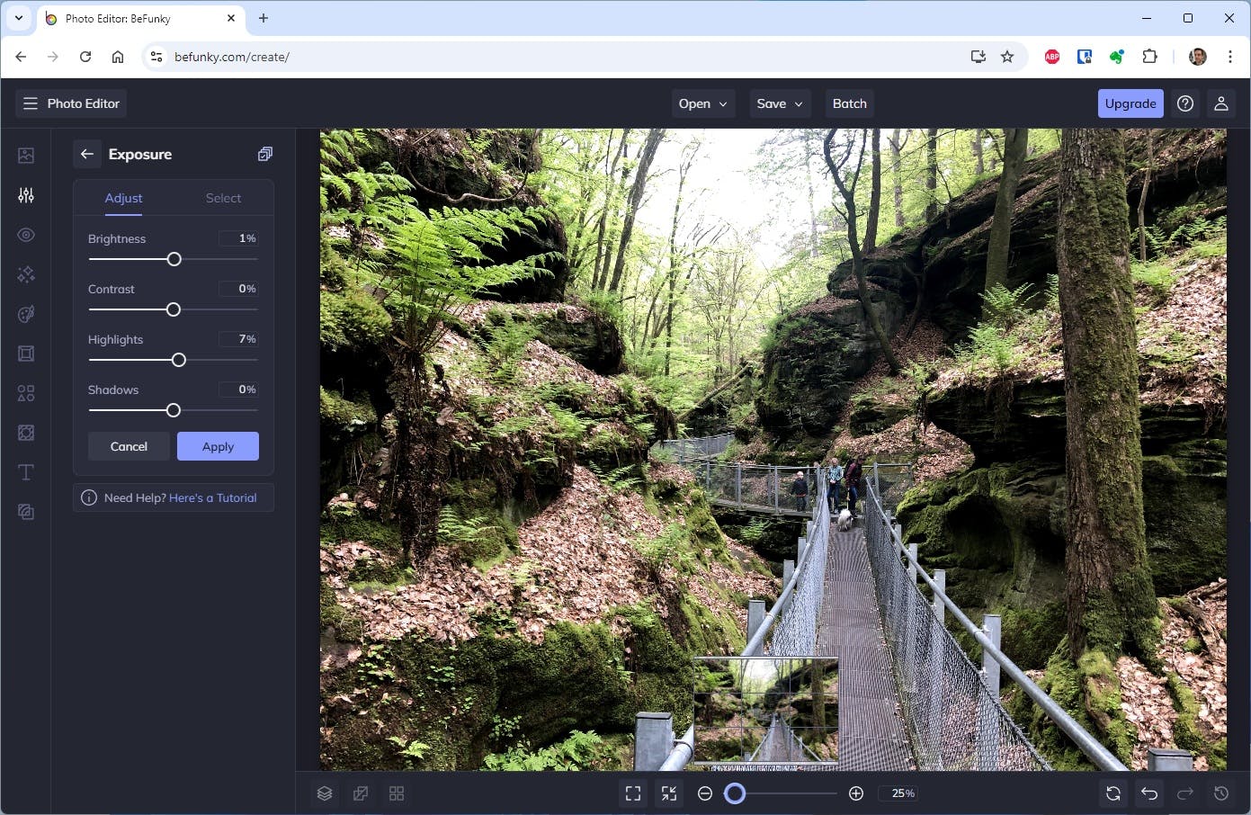Image resolution: width=1251 pixels, height=815 pixels.
Task: Open the Here's a Tutorial link
Action: point(213,497)
